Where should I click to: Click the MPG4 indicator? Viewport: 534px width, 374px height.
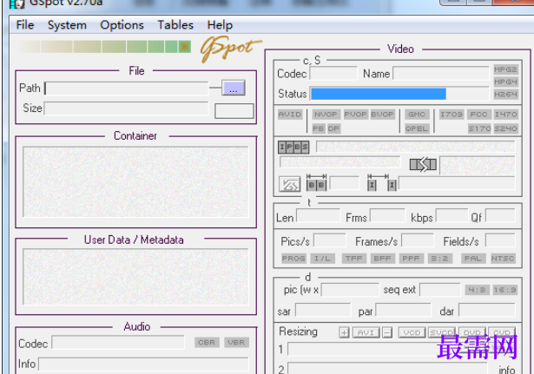point(505,82)
